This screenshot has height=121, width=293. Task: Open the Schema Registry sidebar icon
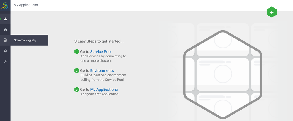[x=5, y=40]
